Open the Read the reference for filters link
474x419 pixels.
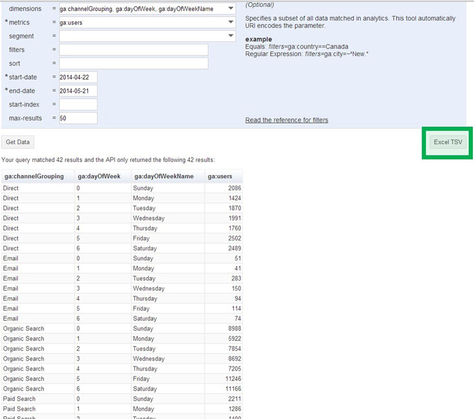(287, 120)
